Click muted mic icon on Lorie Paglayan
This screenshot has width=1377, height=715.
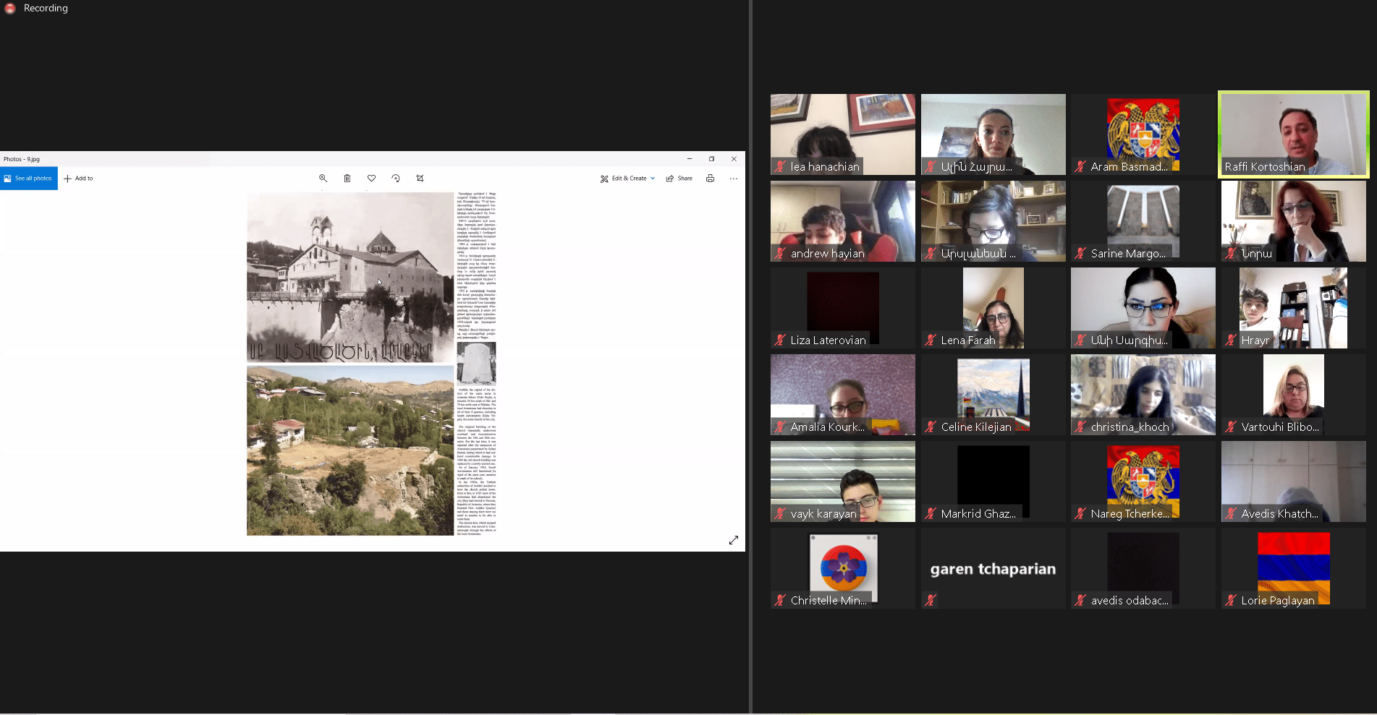point(1232,600)
